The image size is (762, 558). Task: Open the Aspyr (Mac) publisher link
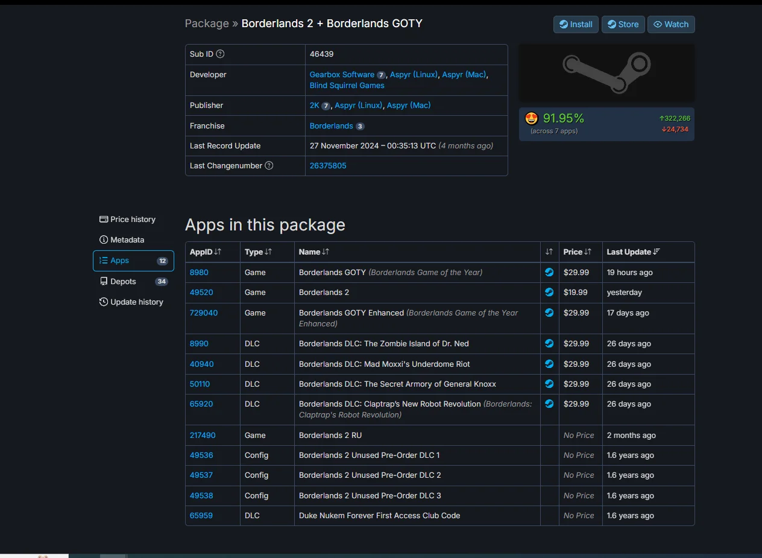tap(409, 105)
